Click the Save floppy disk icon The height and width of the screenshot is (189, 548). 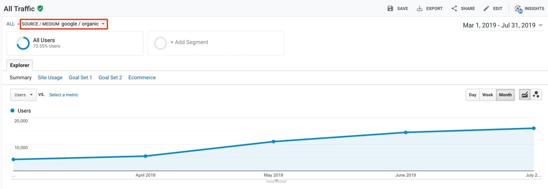pyautogui.click(x=390, y=8)
